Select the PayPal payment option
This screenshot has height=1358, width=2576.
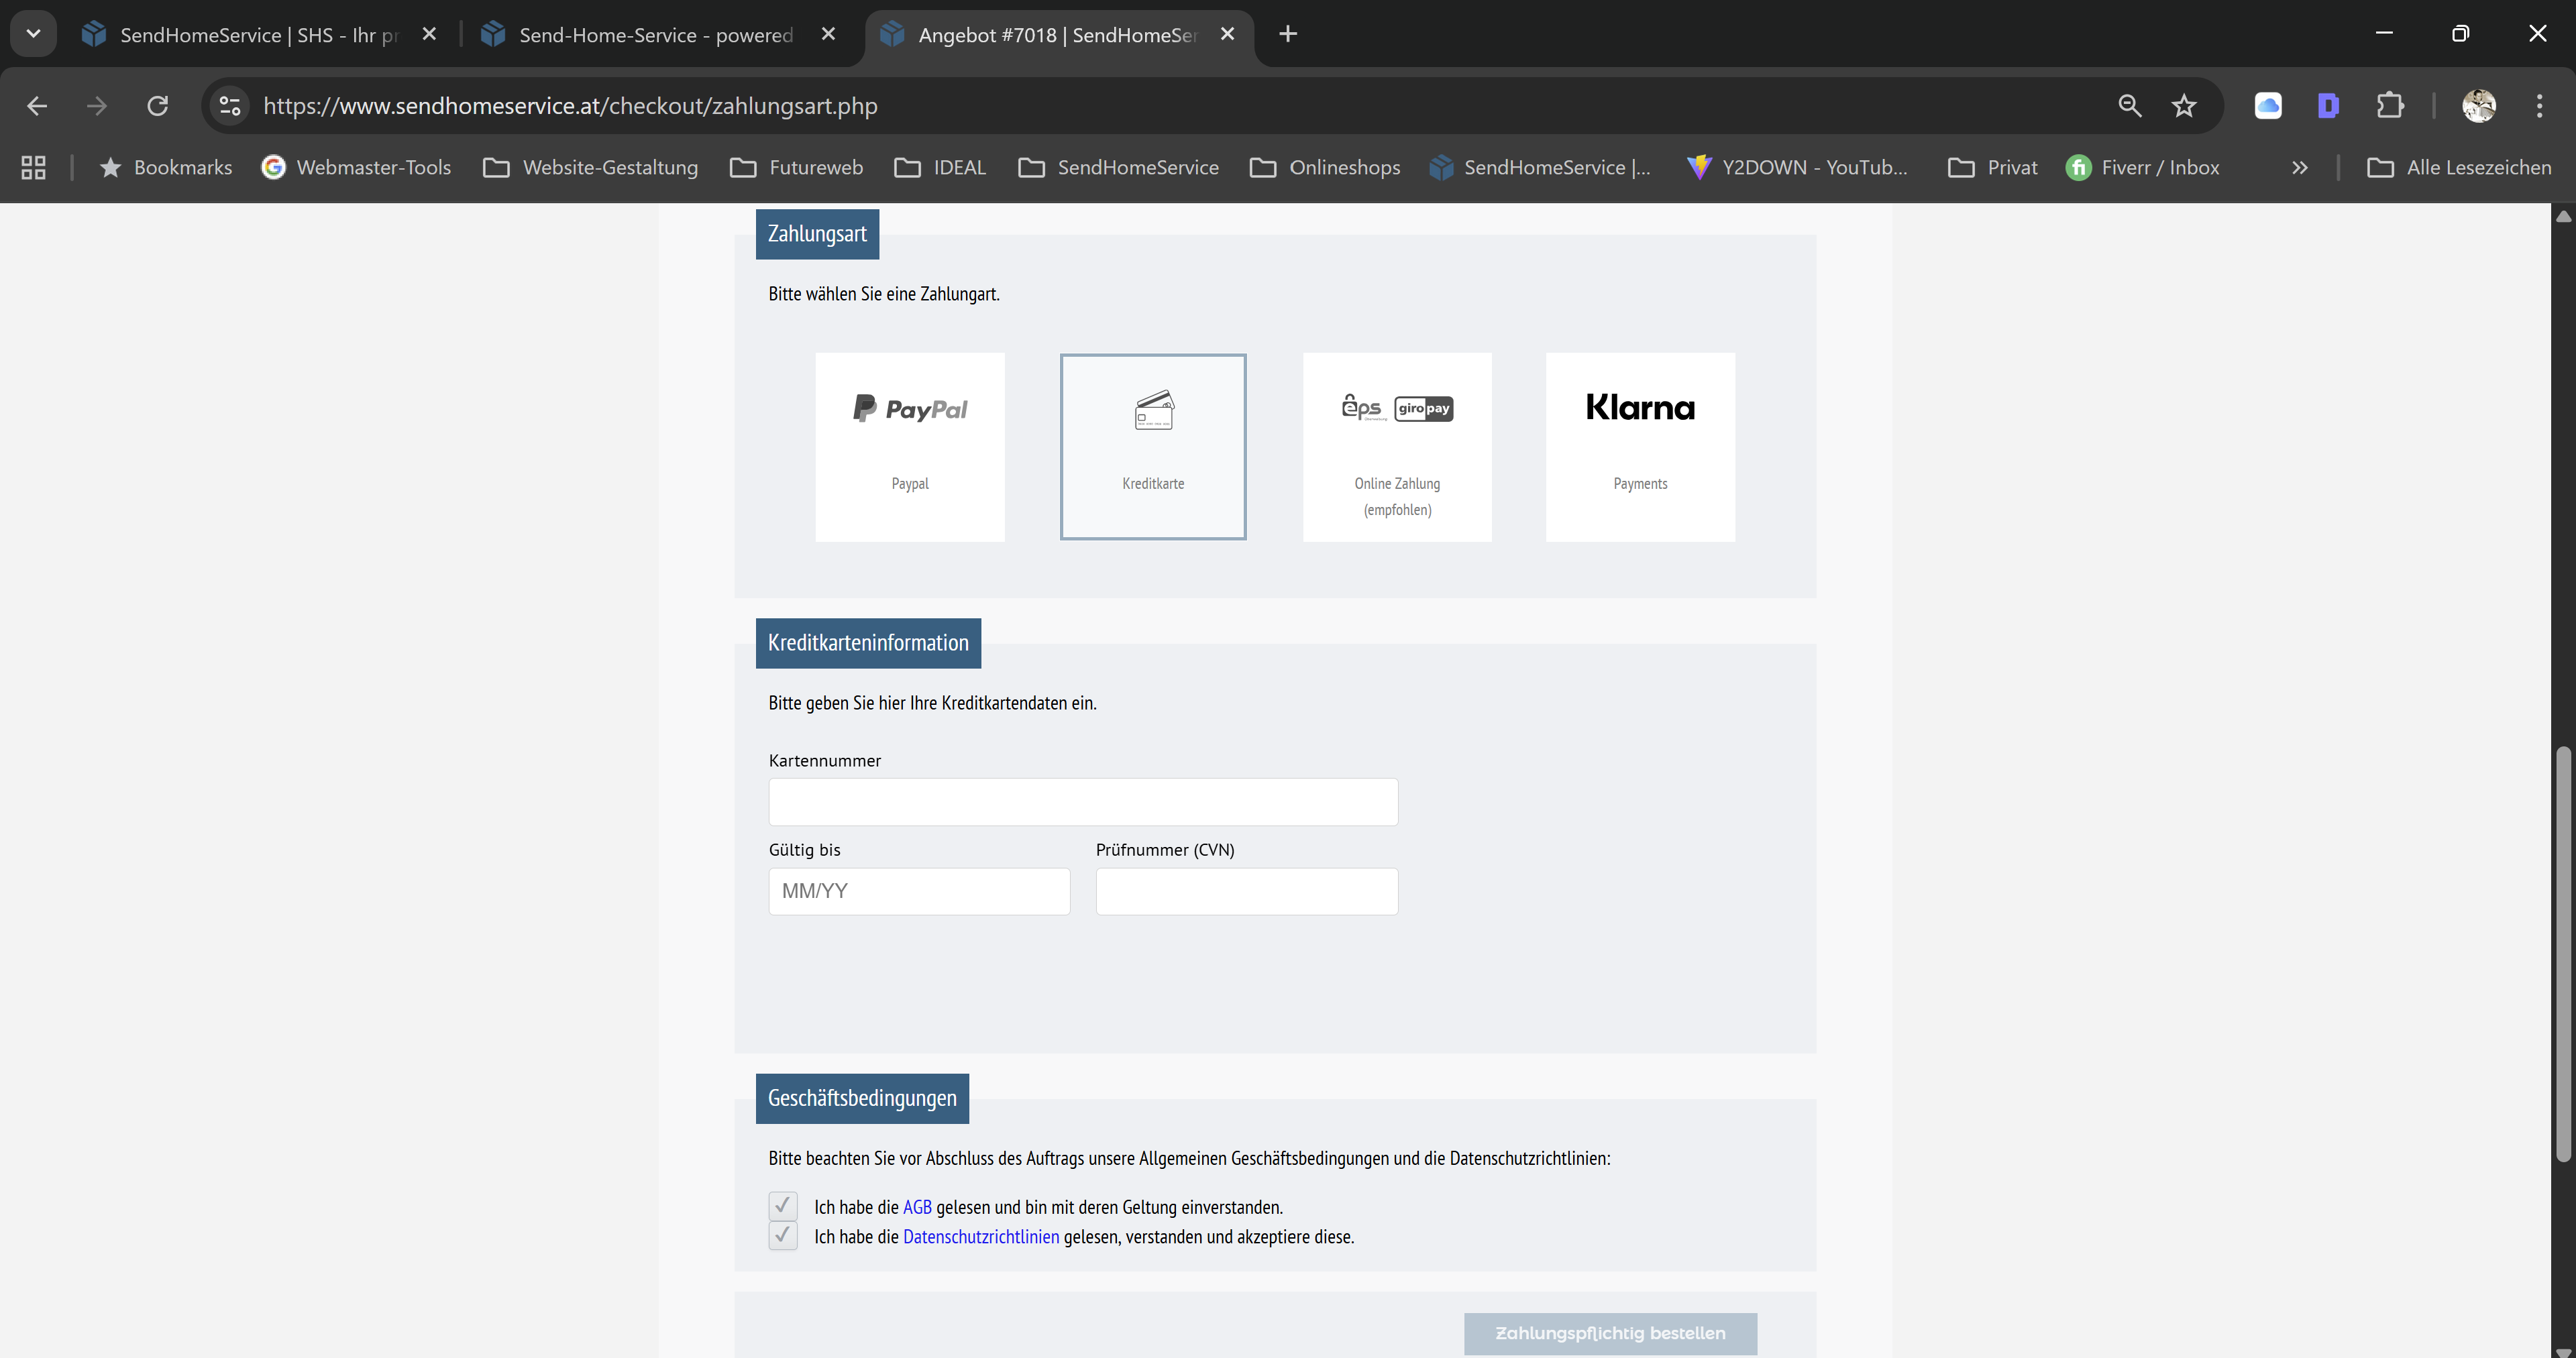tap(909, 447)
